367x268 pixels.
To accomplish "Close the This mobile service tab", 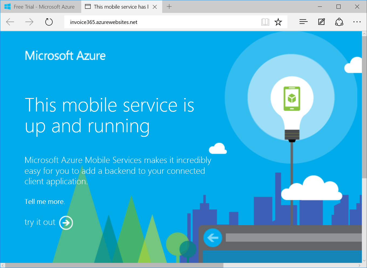I will pos(155,7).
